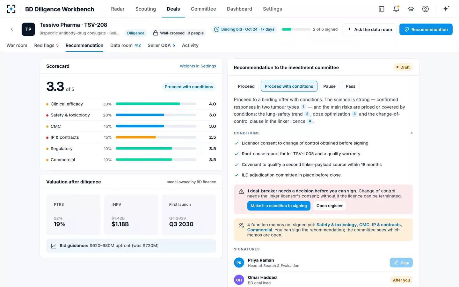Click checkmark for Licensor consent condition
The width and height of the screenshot is (459, 287).
pyautogui.click(x=237, y=143)
